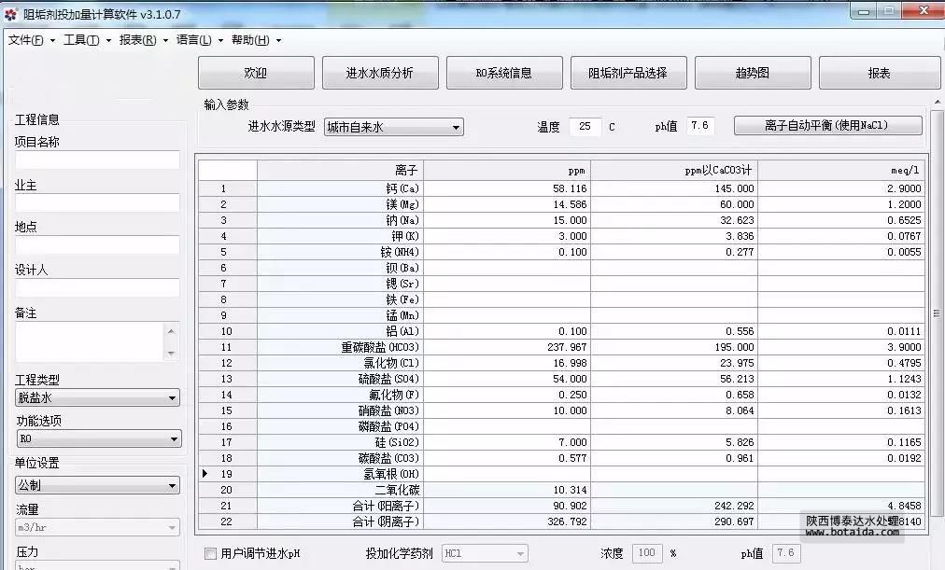Open the 功能选项 RO dropdown
Screen dimensions: 945x570
(x=97, y=439)
